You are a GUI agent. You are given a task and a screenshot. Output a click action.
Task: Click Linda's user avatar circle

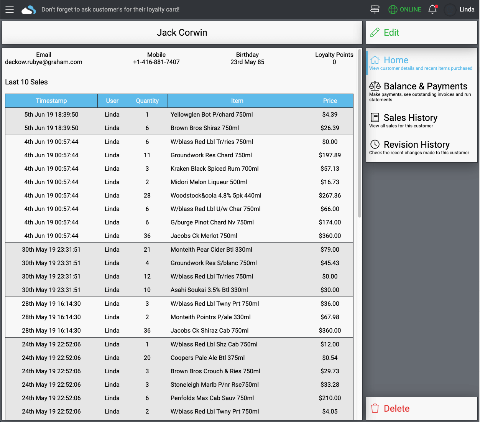click(x=450, y=10)
